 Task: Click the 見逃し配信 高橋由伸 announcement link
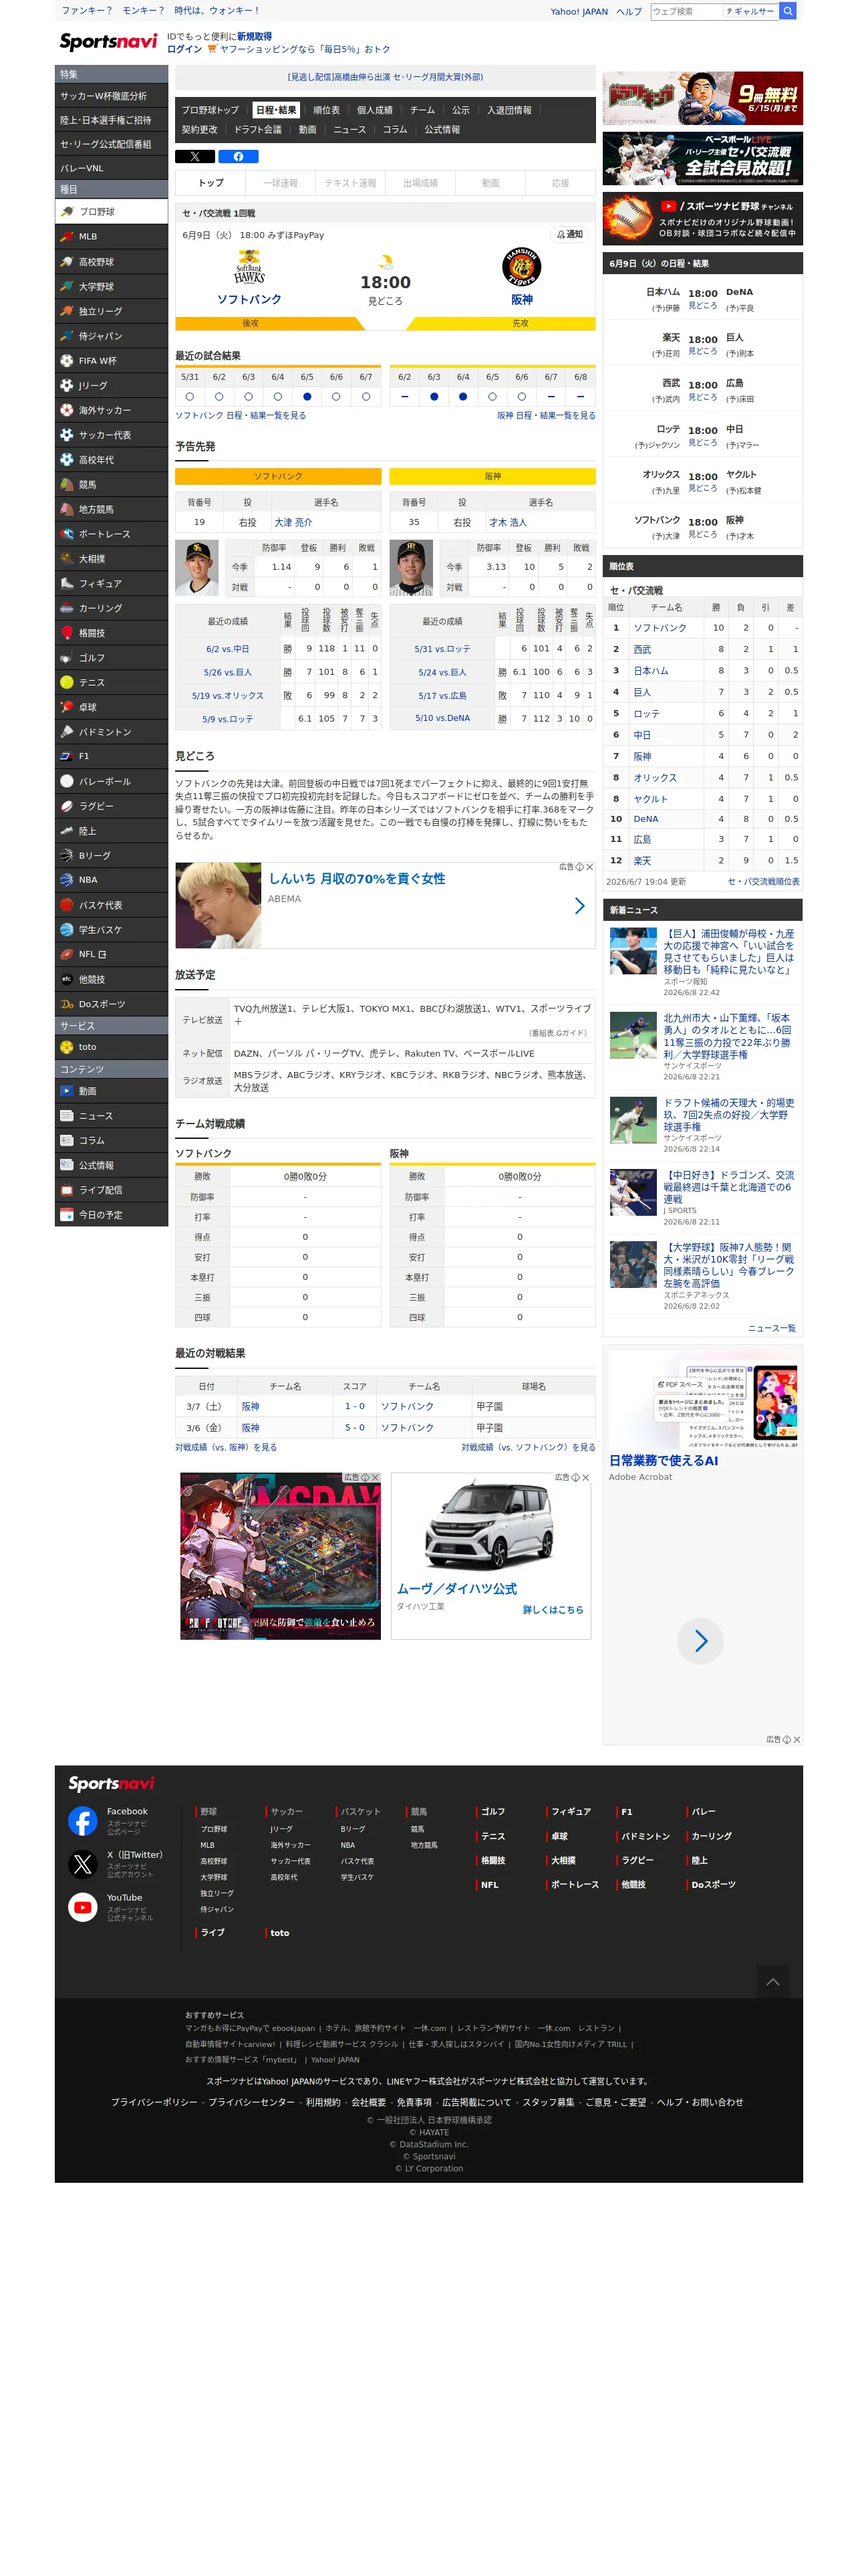tap(386, 77)
